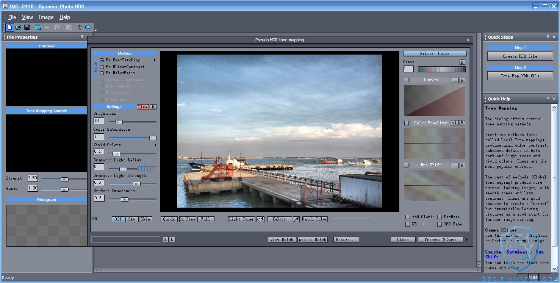Image resolution: width=560 pixels, height=283 pixels.
Task: Reset Gamma with its R button
Action: pos(462,62)
